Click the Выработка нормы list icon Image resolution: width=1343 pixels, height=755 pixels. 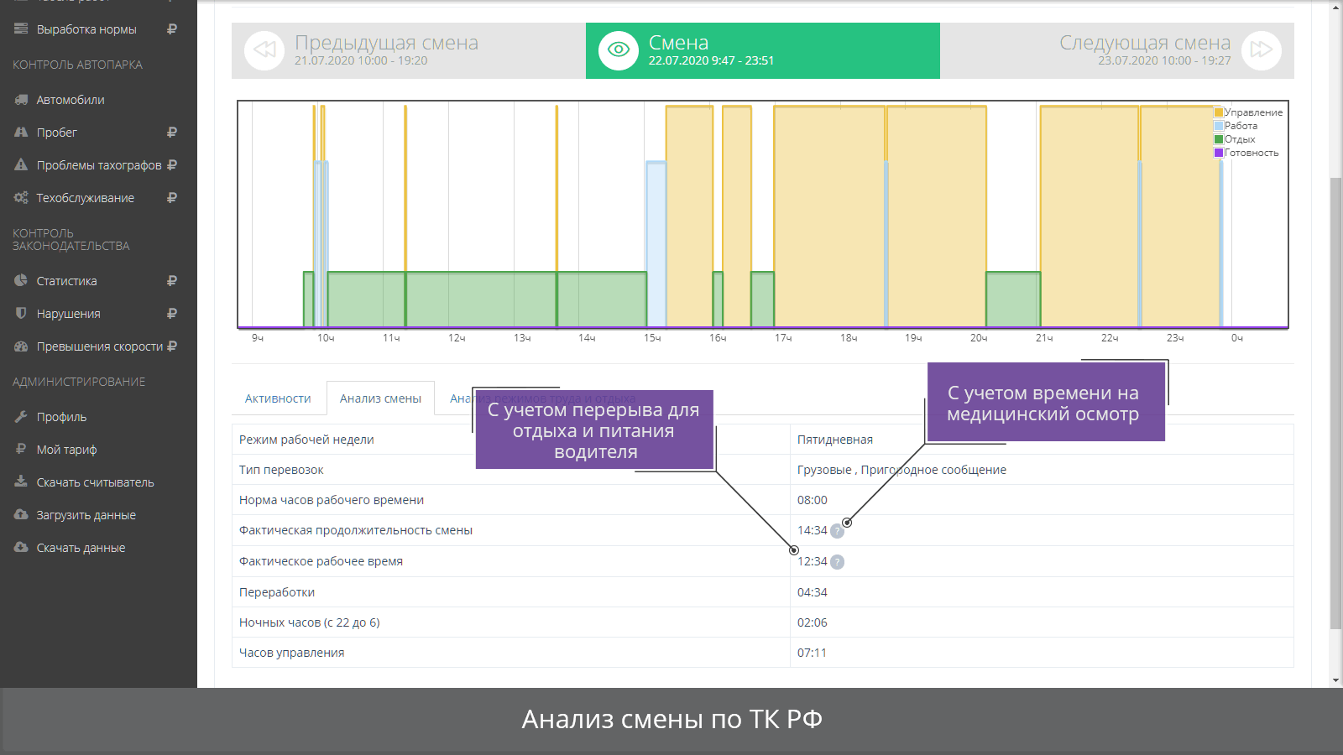coord(21,29)
